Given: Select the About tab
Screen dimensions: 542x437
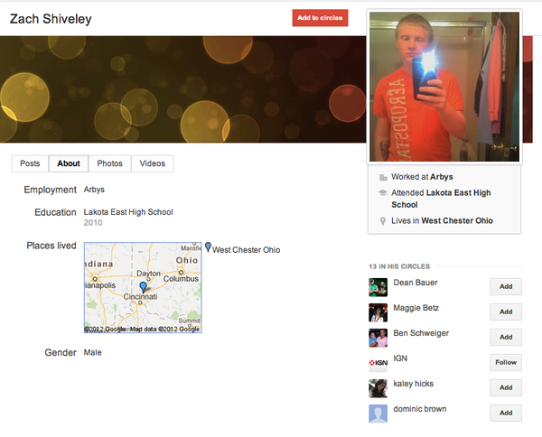Looking at the screenshot, I should click(x=69, y=163).
